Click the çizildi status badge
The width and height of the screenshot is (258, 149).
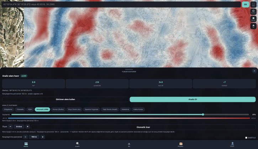pos(24,76)
